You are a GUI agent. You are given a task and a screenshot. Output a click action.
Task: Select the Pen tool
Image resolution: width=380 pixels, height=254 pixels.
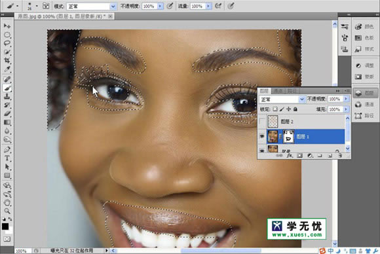click(x=7, y=150)
